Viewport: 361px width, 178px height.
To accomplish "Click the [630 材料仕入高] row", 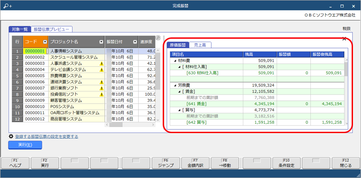I will pyautogui.click(x=257, y=73).
